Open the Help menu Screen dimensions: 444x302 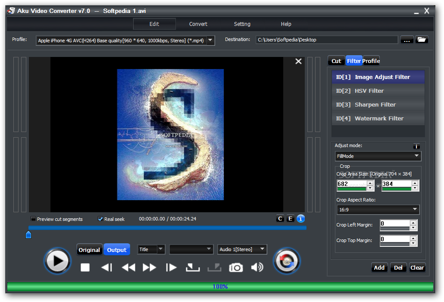[286, 24]
